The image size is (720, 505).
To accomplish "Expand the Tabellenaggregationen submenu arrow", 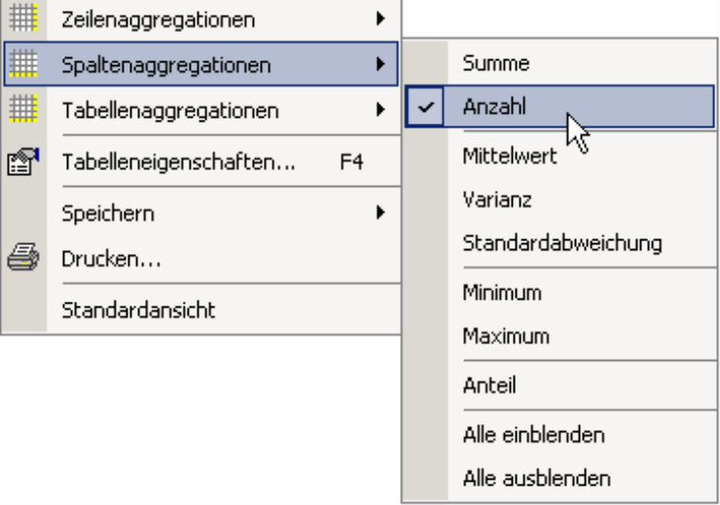I will [380, 109].
